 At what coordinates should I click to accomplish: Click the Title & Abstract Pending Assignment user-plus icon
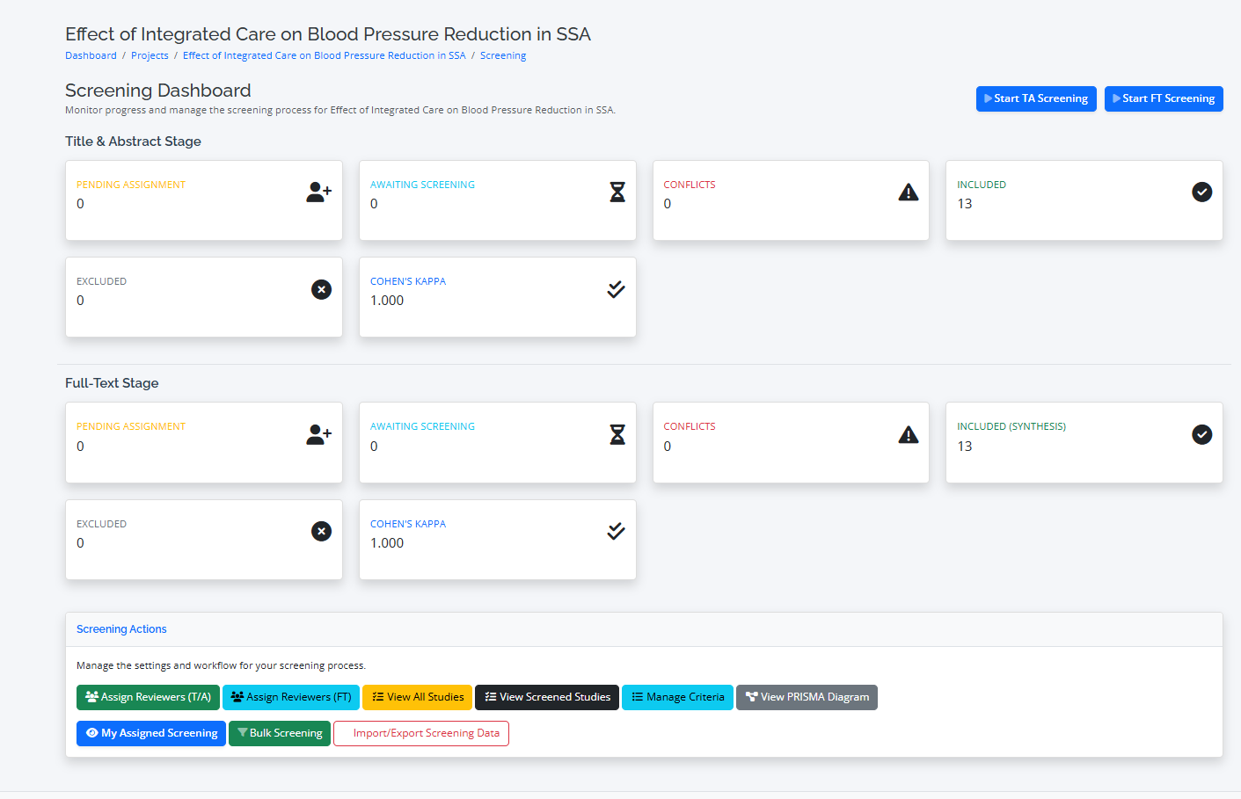(318, 192)
